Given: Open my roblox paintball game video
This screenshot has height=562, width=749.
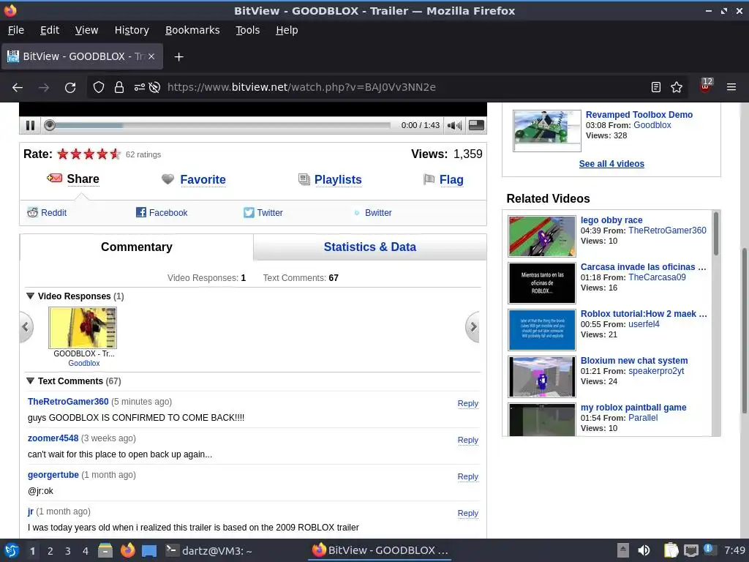Looking at the screenshot, I should tap(633, 407).
